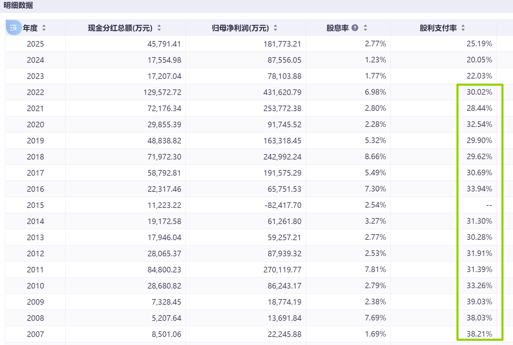Viewport: 513px width, 345px height.
Task: Click the 股息率 help question-mark icon
Action: (x=355, y=28)
